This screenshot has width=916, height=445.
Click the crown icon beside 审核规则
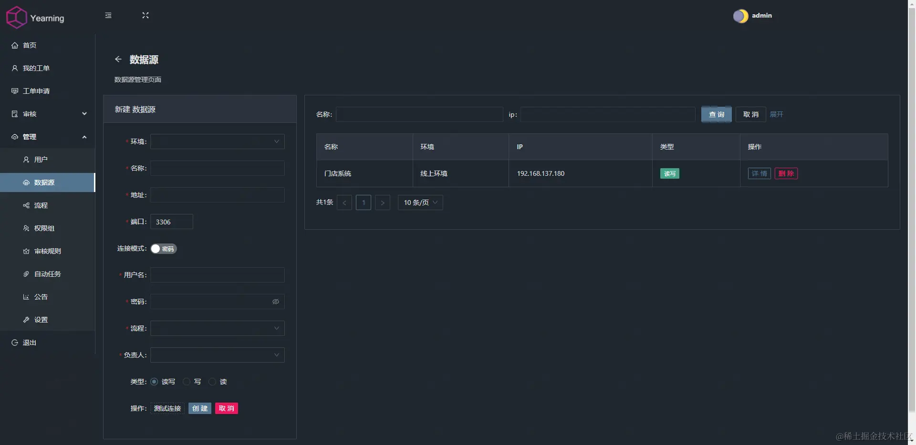pyautogui.click(x=26, y=251)
